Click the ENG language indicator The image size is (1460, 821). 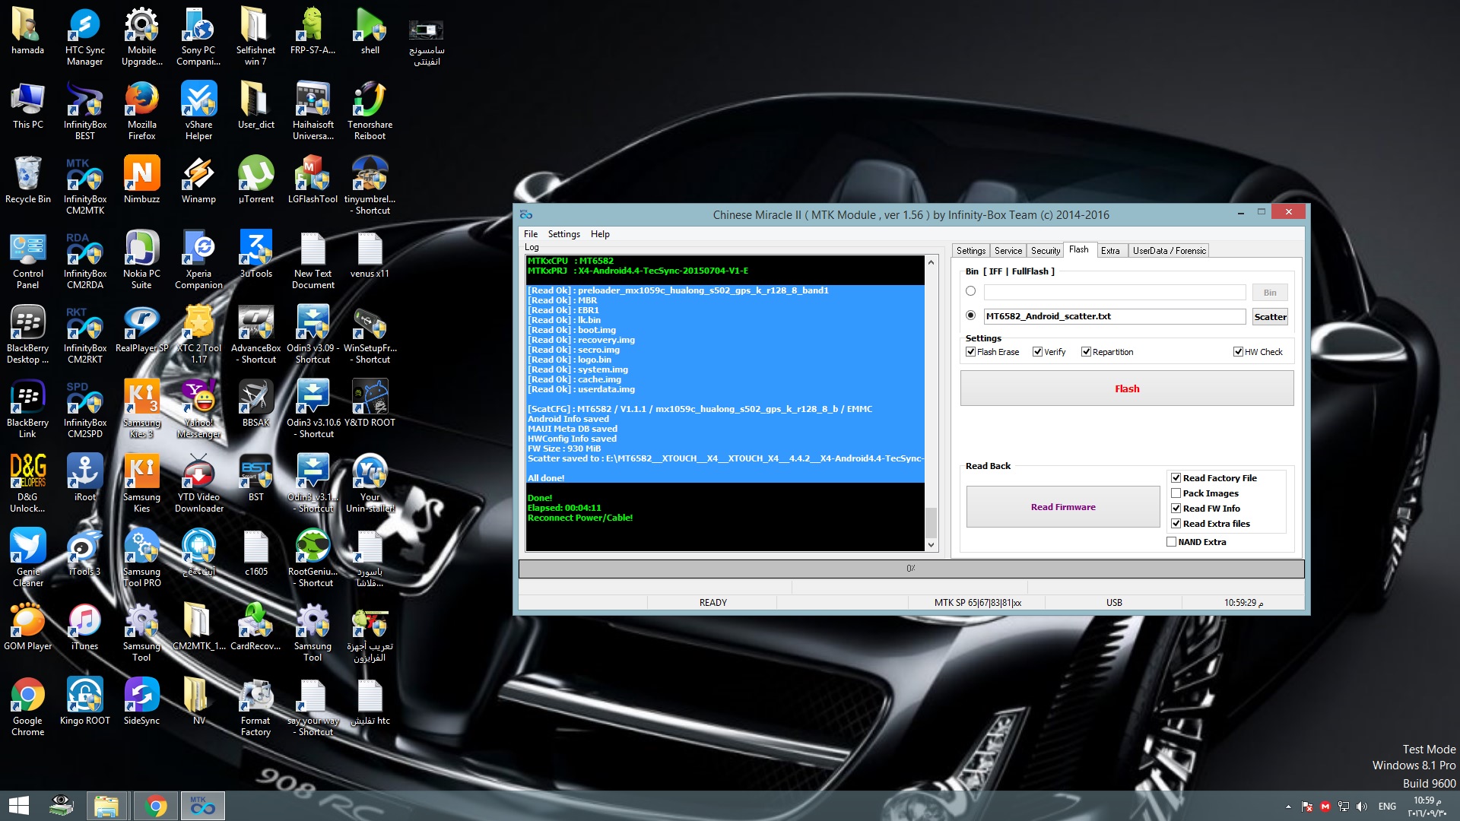[1387, 807]
